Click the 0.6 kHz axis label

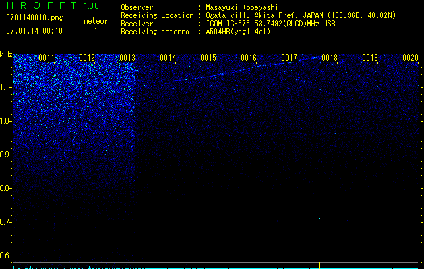click(5, 256)
